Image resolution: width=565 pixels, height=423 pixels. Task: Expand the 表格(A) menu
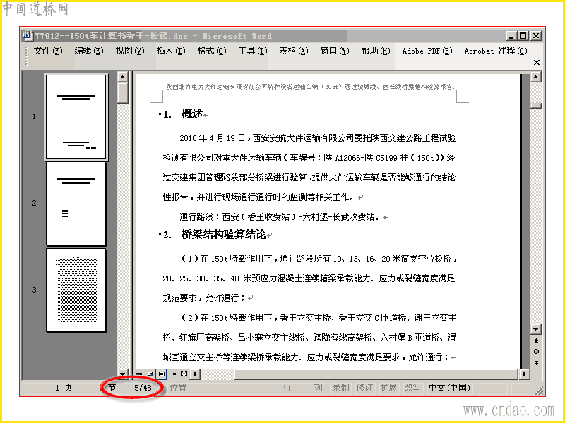click(x=293, y=51)
